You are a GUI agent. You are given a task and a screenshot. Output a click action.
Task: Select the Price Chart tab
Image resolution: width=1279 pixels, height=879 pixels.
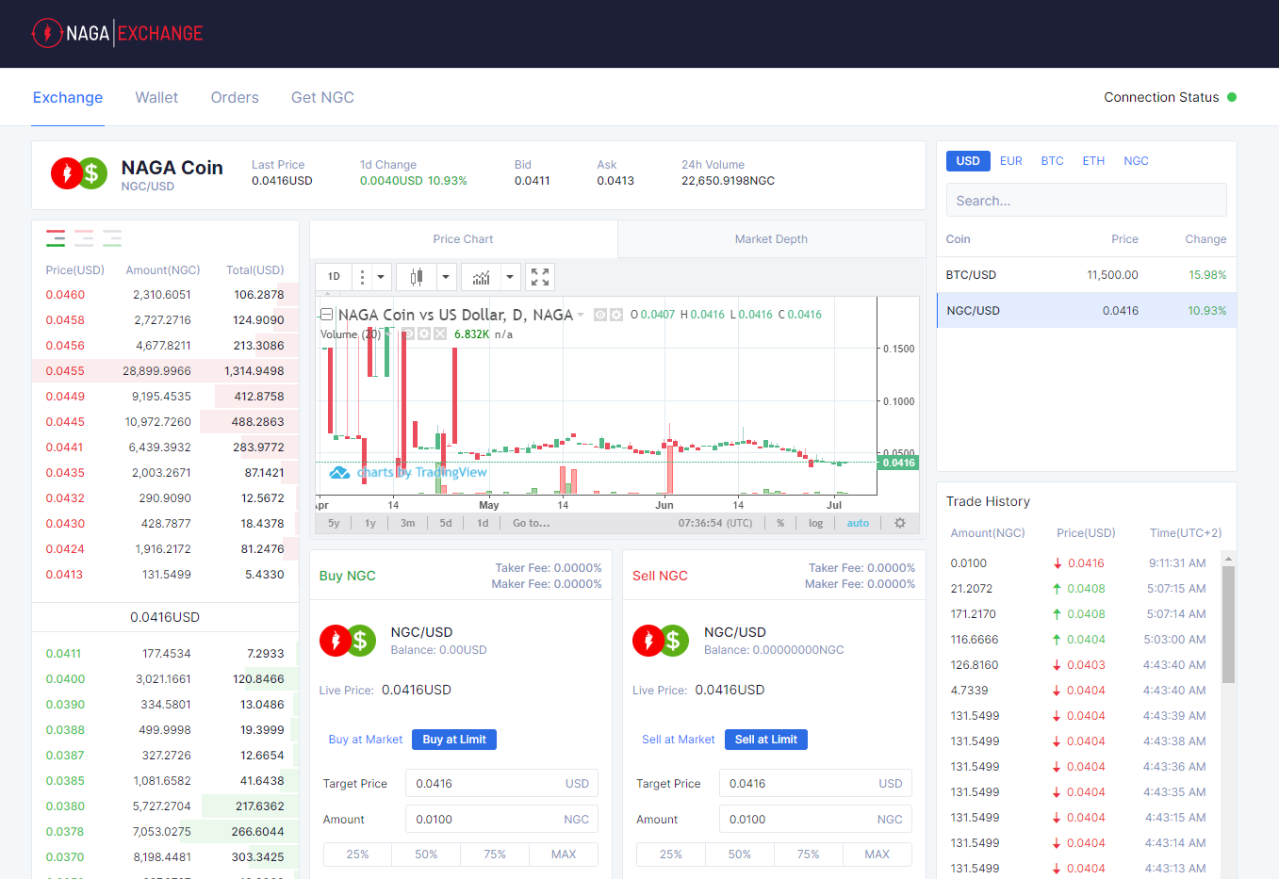tap(463, 239)
